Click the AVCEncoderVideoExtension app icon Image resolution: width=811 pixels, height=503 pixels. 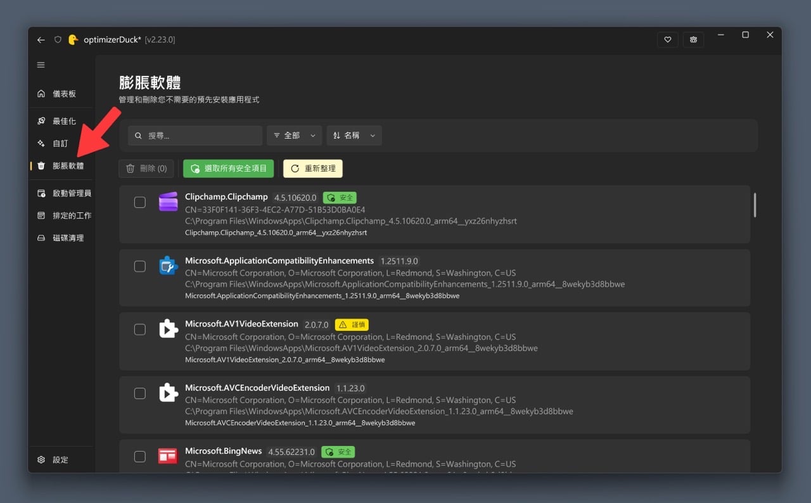[168, 393]
